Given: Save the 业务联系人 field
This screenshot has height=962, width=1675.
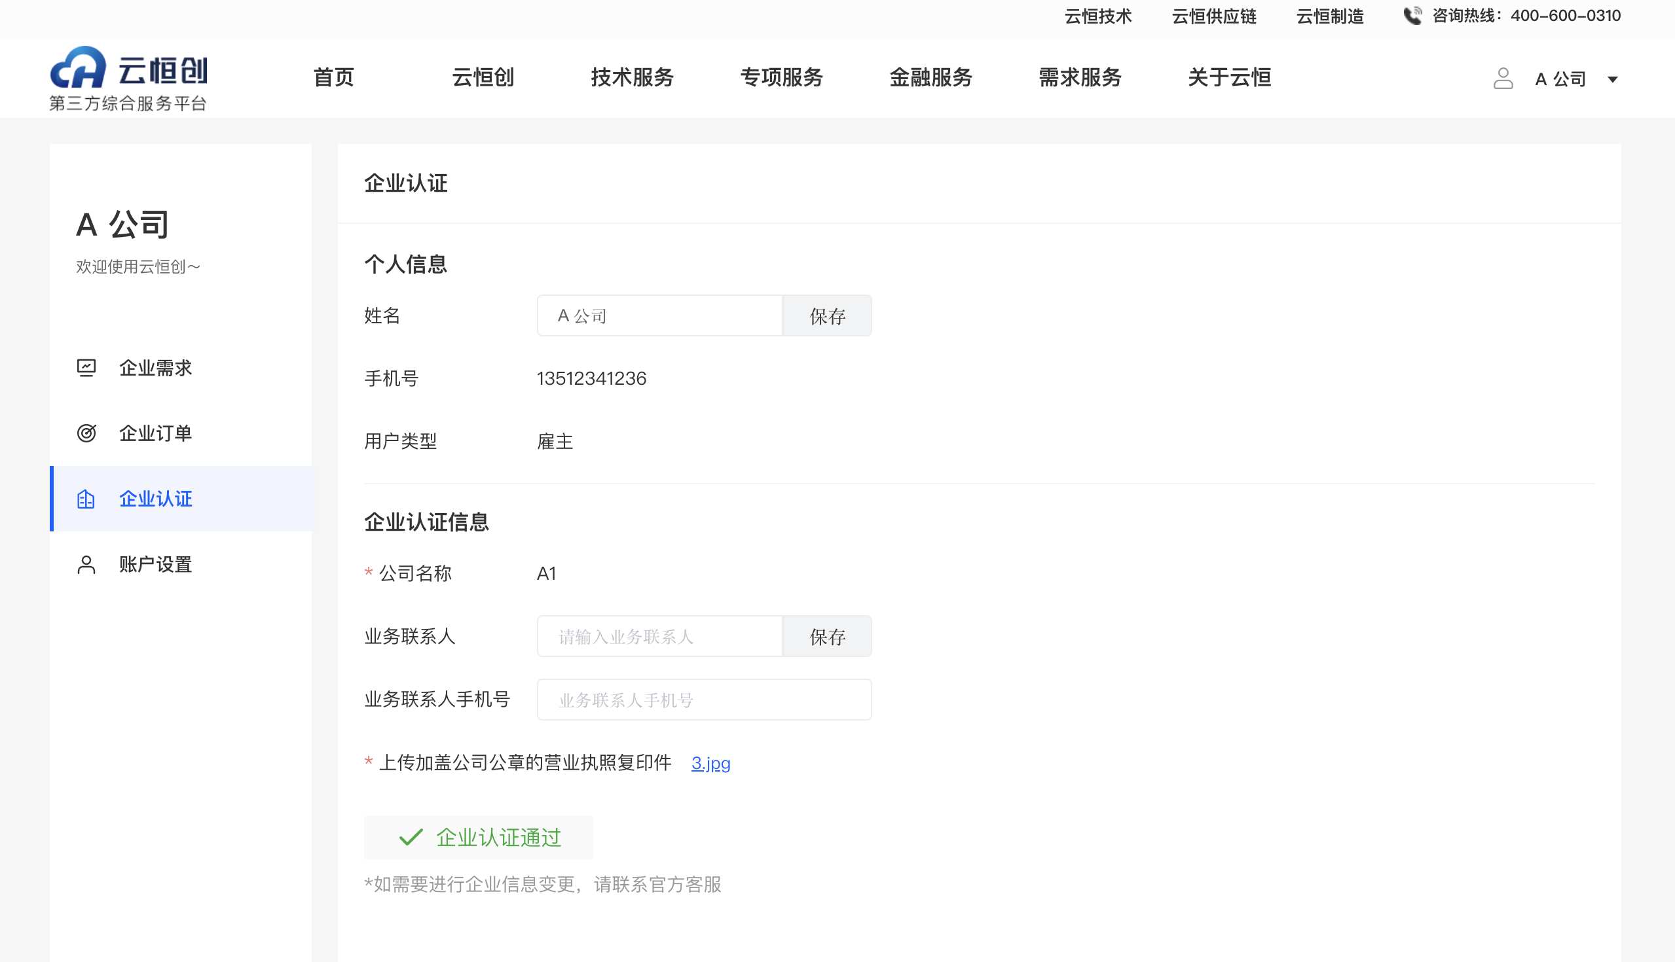Looking at the screenshot, I should (x=827, y=636).
